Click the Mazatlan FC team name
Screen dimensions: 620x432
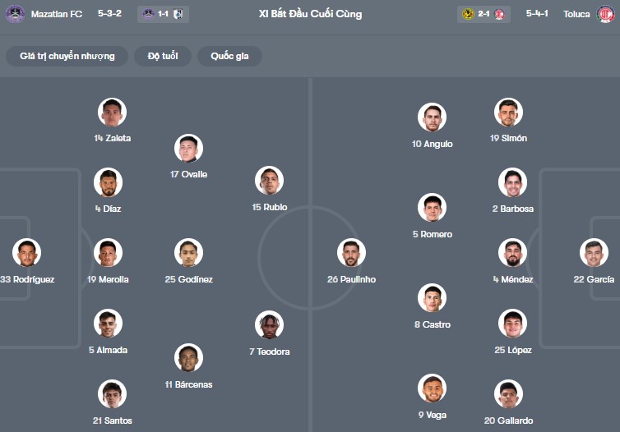click(57, 14)
